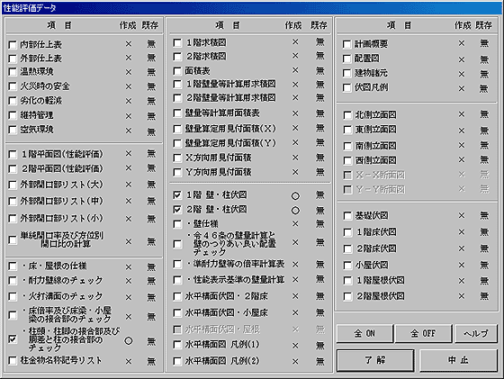Tick the 面積表 checkbox

(177, 71)
